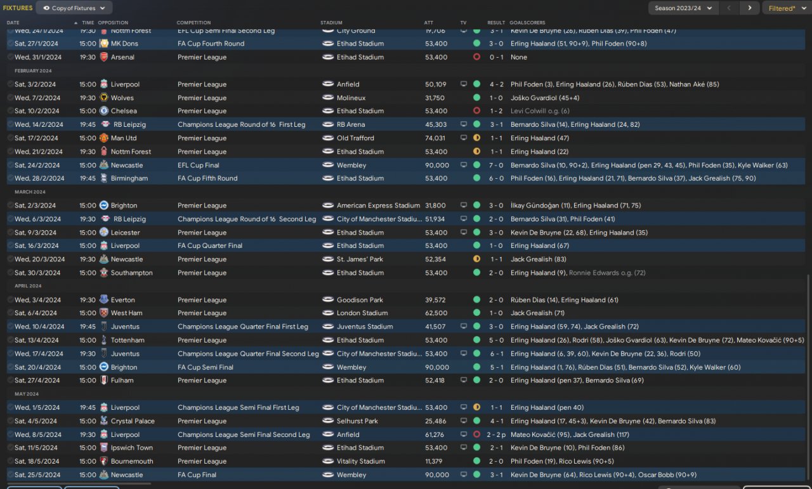Click the red loss indicator on the Chelsea row
This screenshot has height=489, width=812.
[476, 111]
